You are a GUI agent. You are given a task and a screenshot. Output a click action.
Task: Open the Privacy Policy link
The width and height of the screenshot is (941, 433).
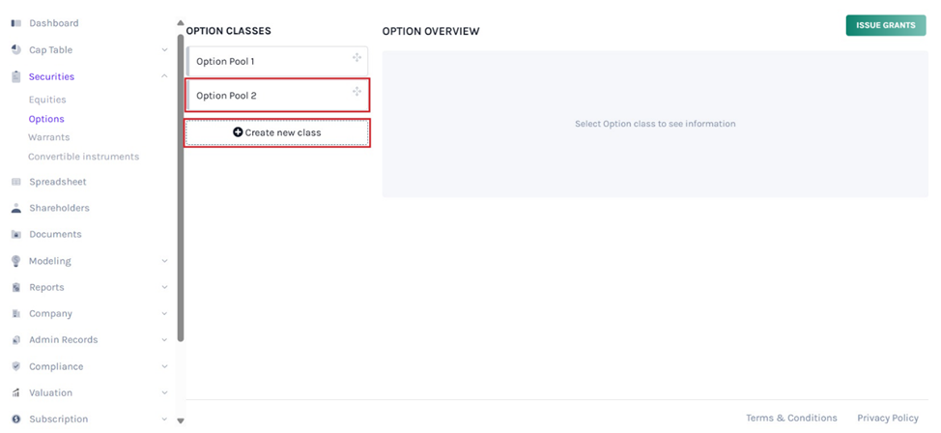888,418
